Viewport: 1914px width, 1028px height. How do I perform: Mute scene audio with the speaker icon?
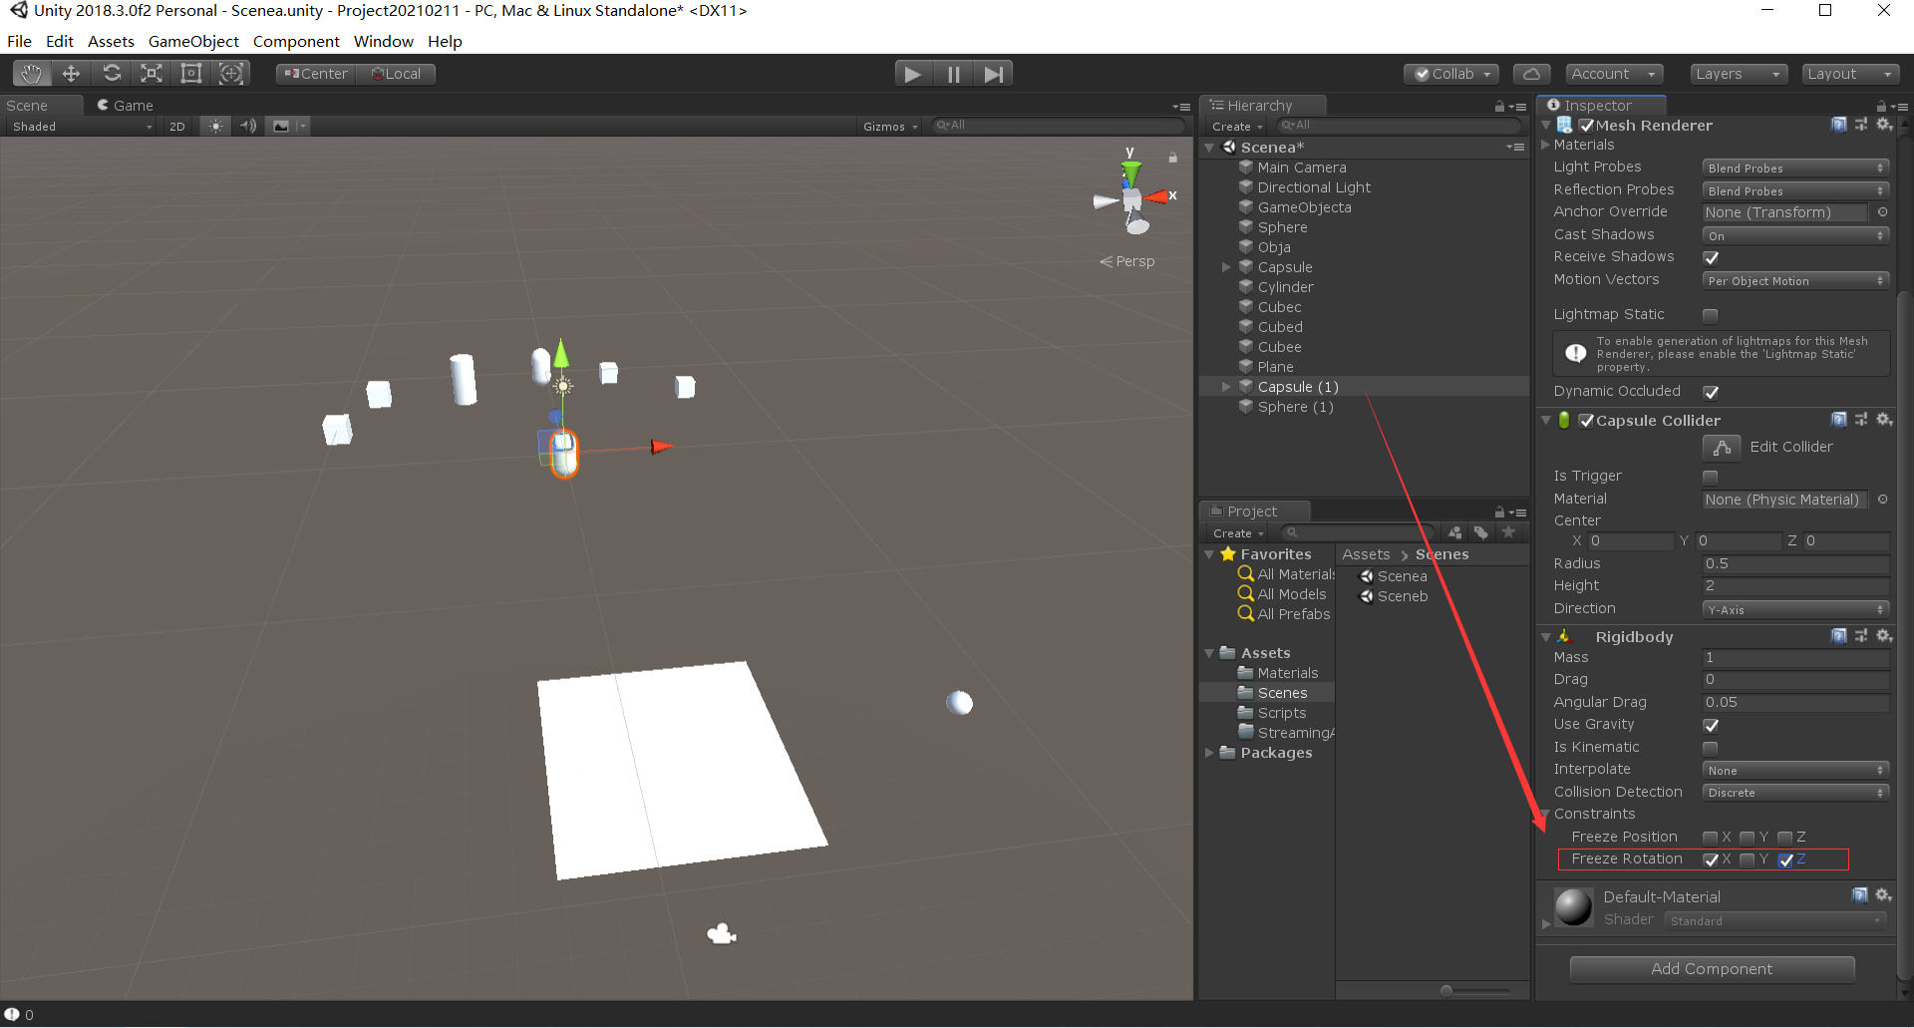pyautogui.click(x=248, y=126)
